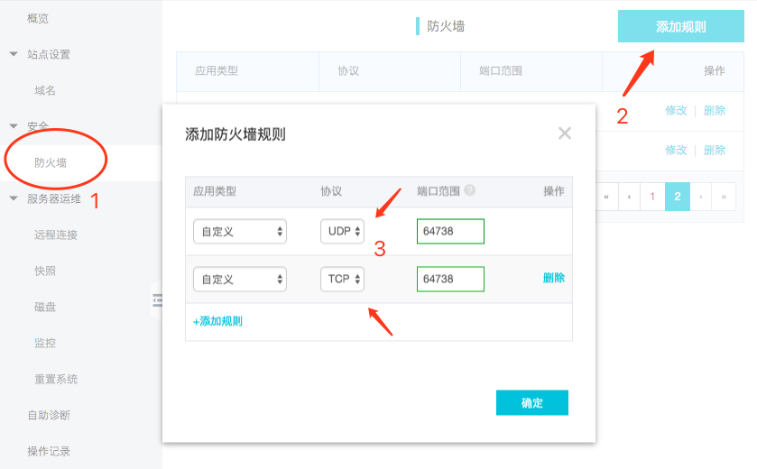The image size is (757, 469).
Task: Click 删除 in the second table row
Action: click(715, 150)
